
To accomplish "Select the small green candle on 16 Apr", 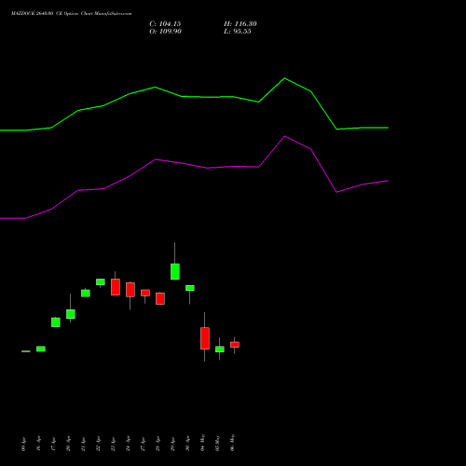I will (x=41, y=349).
